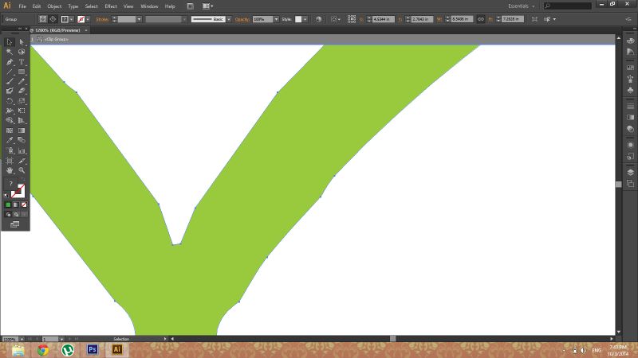This screenshot has width=638, height=358.
Task: Select the Shape Builder tool
Action: pos(10,121)
